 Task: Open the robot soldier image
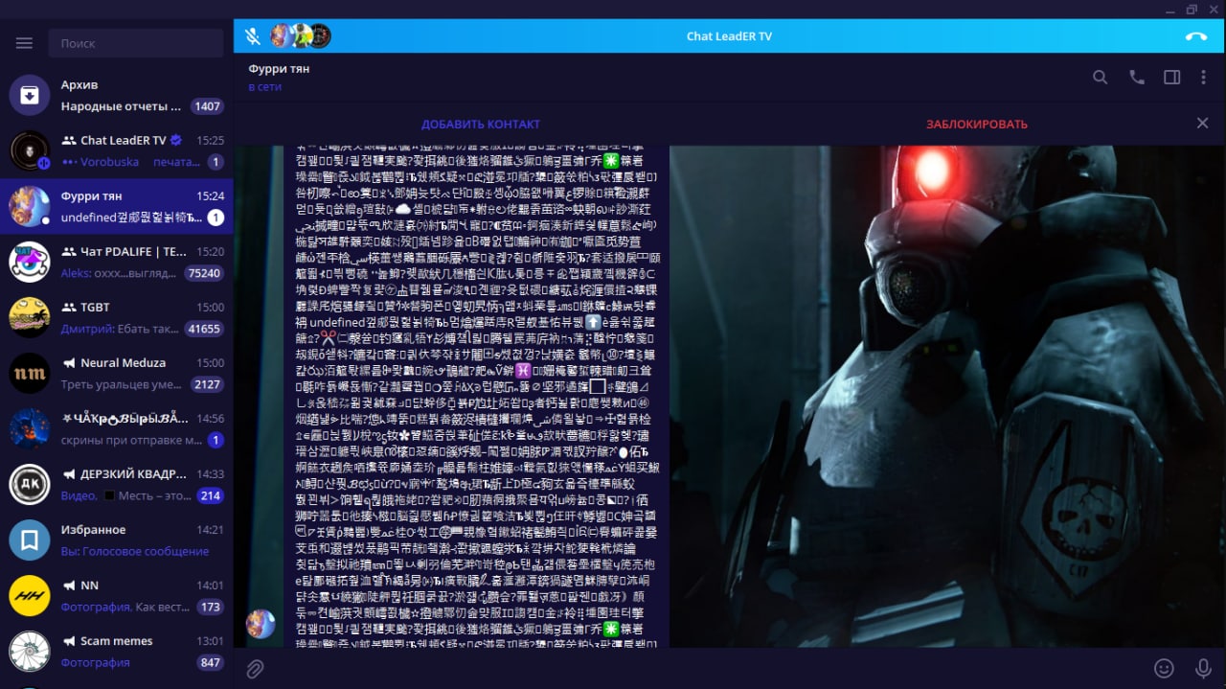tap(947, 396)
